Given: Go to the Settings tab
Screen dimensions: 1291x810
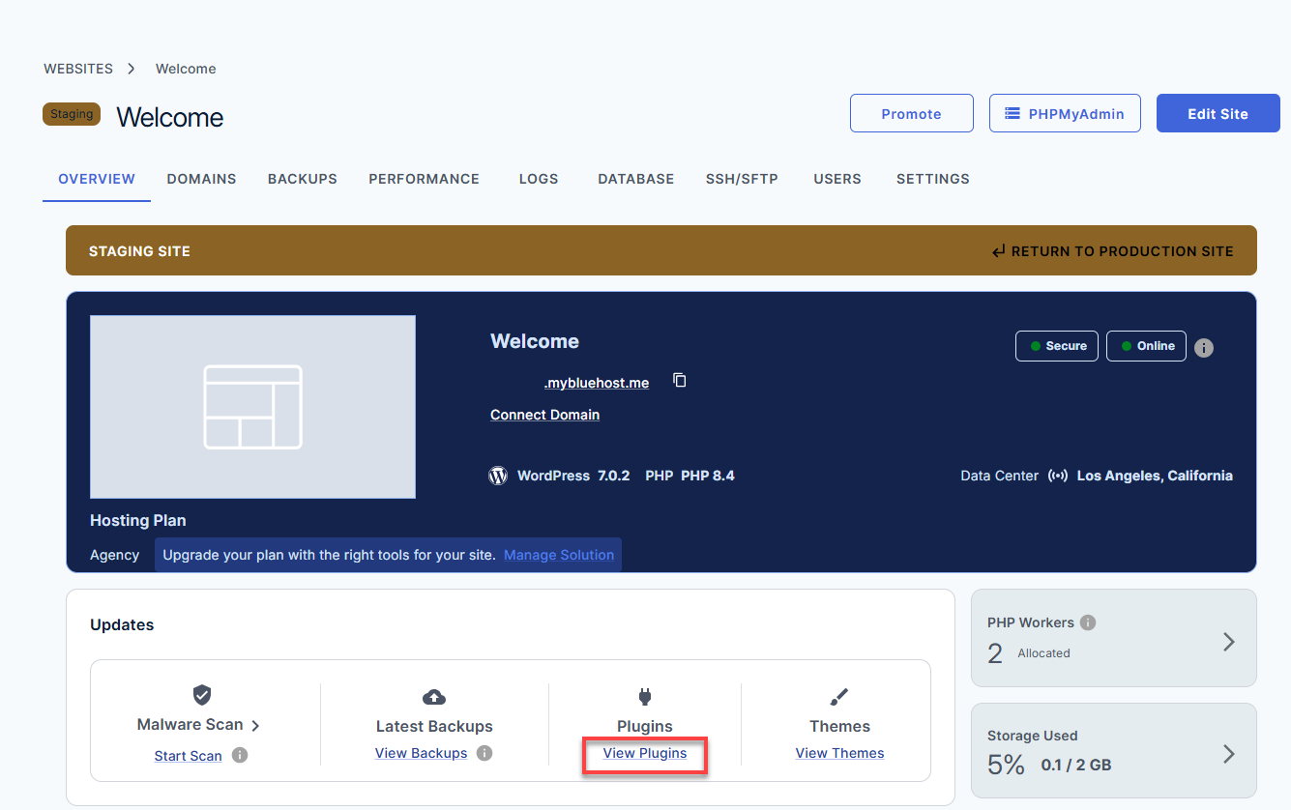Looking at the screenshot, I should click(933, 179).
